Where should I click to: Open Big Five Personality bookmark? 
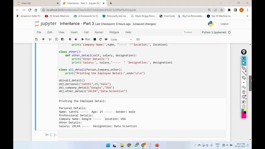[x=191, y=16]
